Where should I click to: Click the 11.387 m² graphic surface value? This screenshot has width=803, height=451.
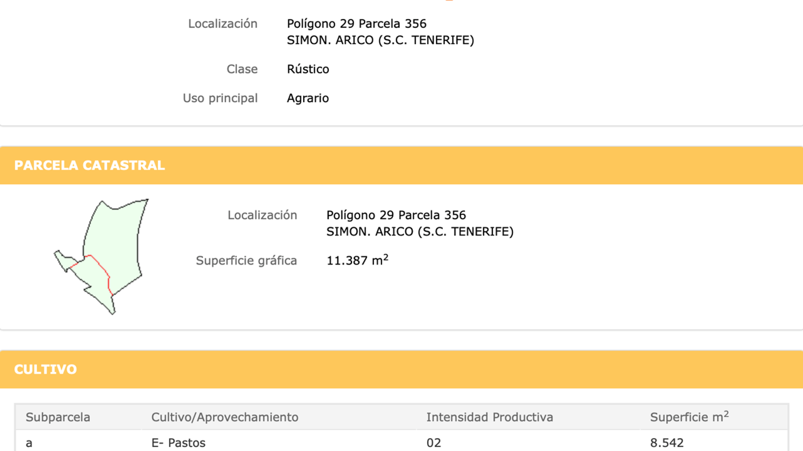(x=357, y=260)
